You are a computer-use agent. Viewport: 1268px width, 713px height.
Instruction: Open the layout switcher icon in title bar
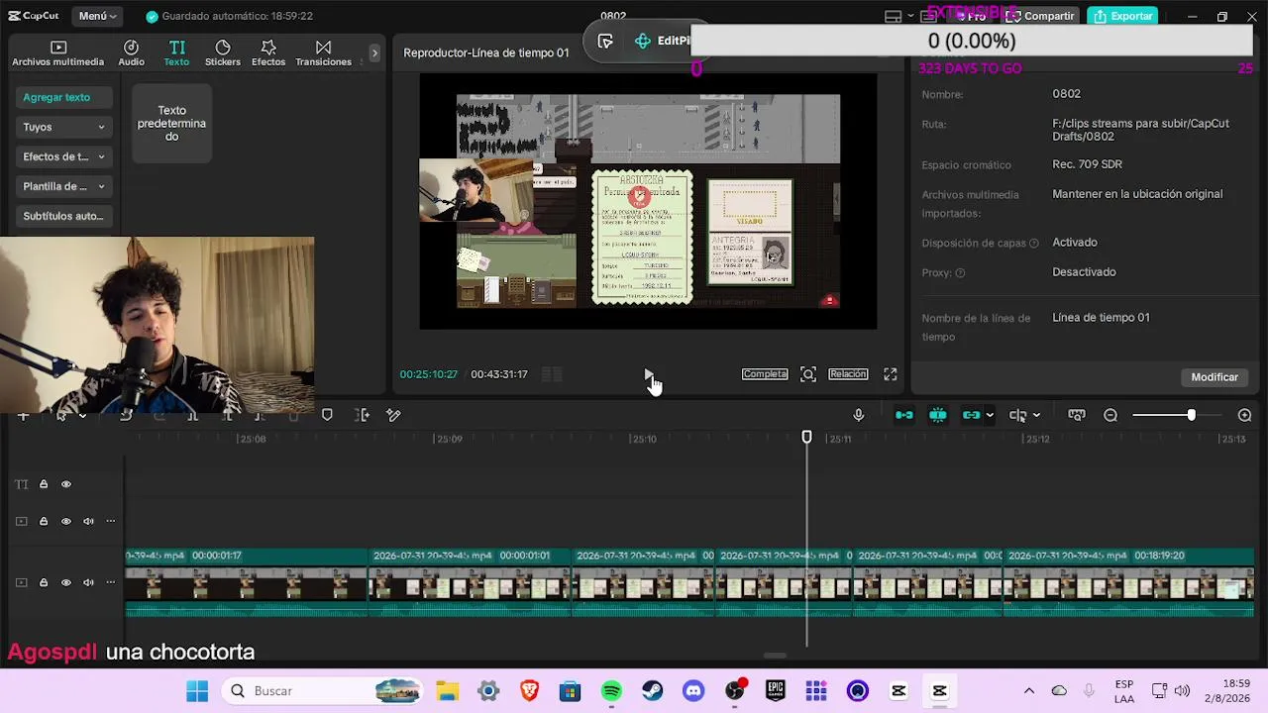click(893, 16)
